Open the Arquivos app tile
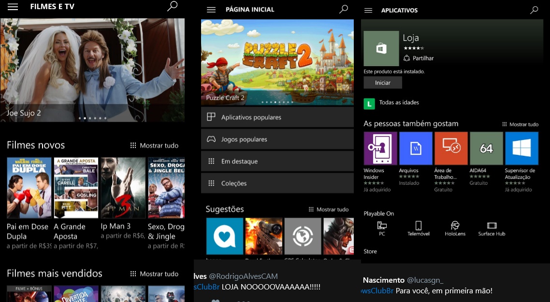Viewport: 550px width, 302px height. click(x=416, y=149)
